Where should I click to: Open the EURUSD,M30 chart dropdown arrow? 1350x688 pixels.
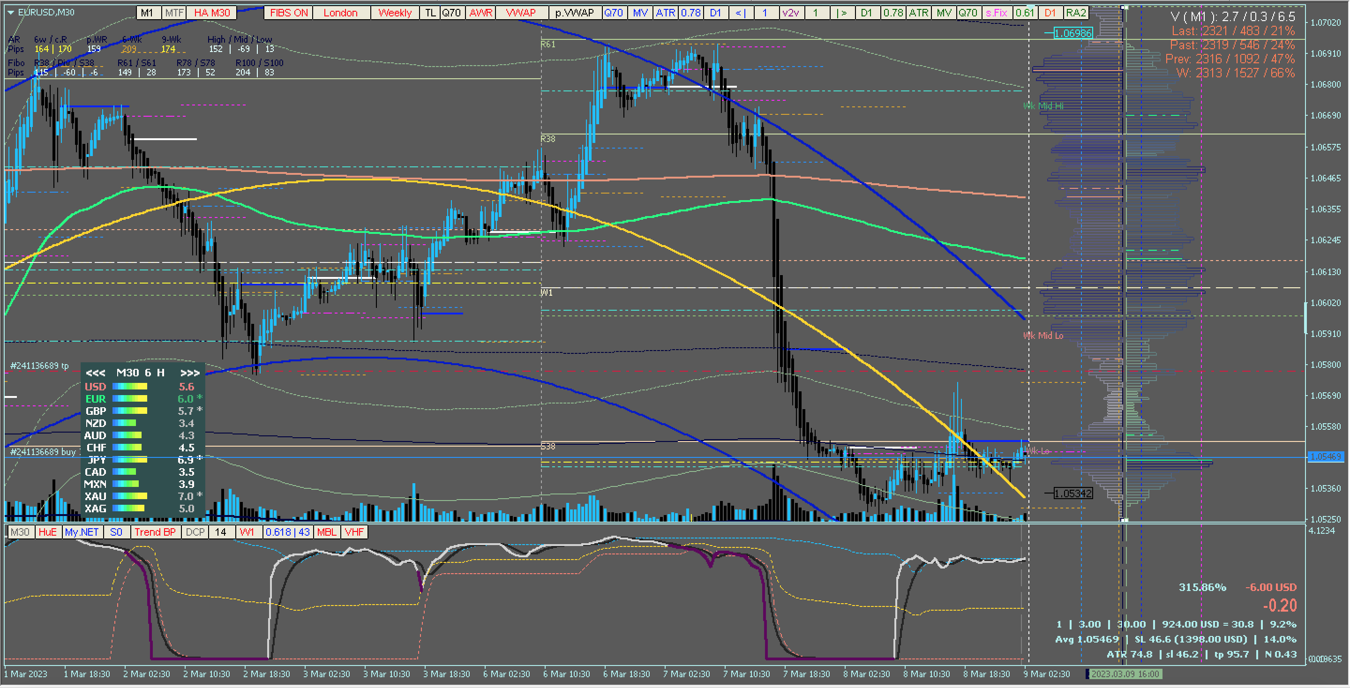11,12
